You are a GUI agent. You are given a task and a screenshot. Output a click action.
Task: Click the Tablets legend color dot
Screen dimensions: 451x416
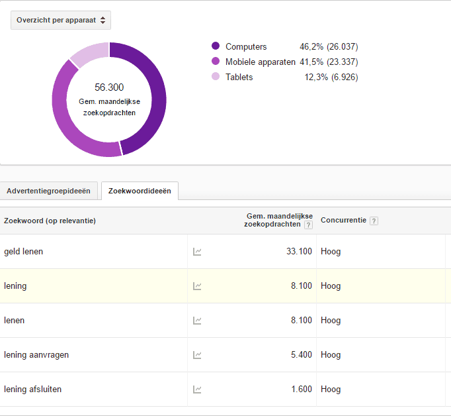point(216,77)
